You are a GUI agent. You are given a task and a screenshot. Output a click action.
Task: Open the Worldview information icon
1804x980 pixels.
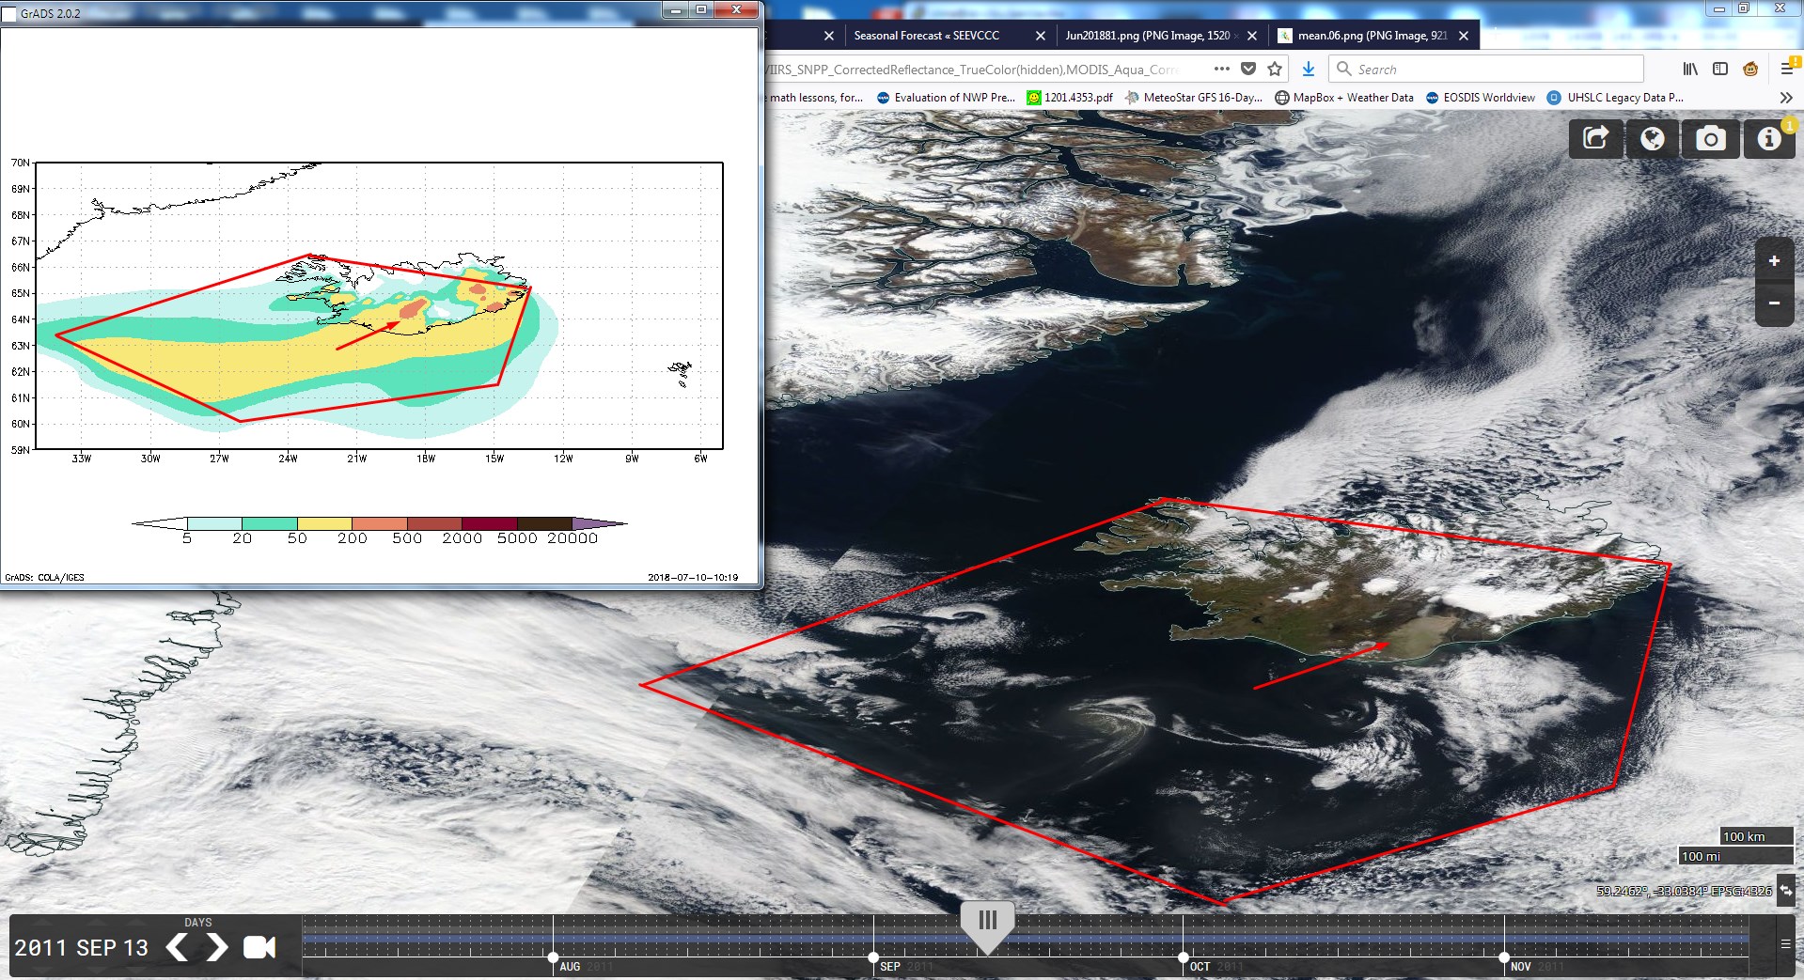[1769, 139]
